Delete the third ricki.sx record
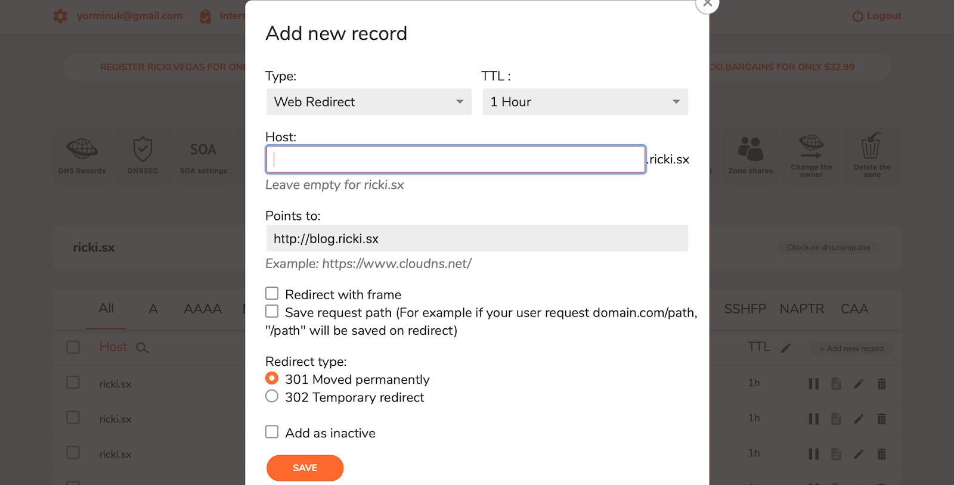Screen dimensions: 954x485 click(881, 454)
